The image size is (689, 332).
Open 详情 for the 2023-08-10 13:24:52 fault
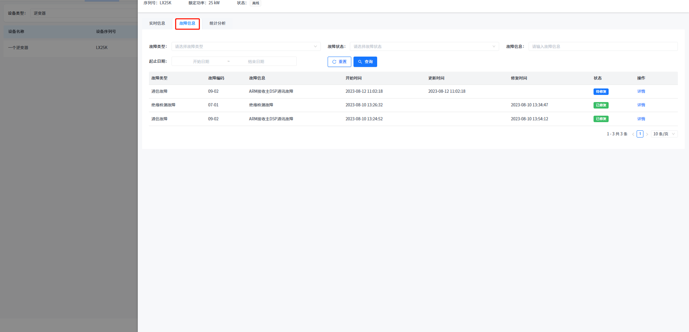click(x=641, y=119)
